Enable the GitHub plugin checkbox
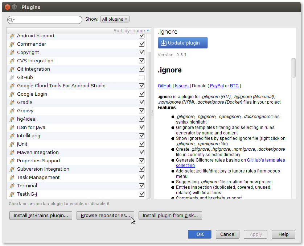The height and width of the screenshot is (246, 304). [x=142, y=78]
